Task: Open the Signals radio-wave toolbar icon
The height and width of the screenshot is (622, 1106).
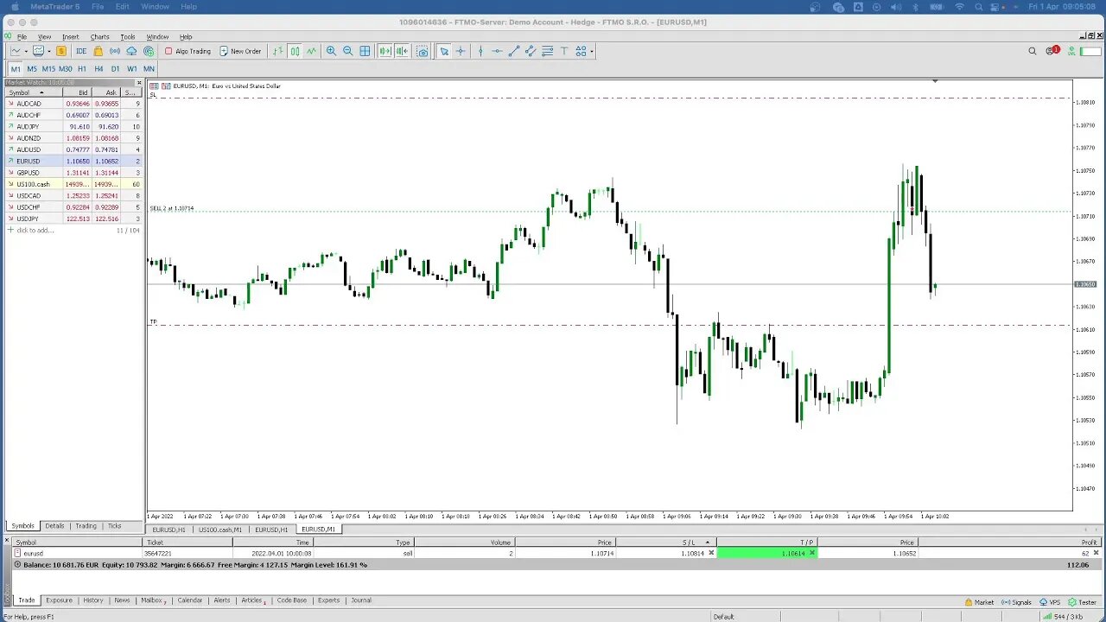Action: tap(115, 51)
